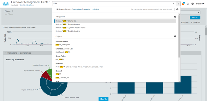This screenshot has width=207, height=101.
Task: Collapse Indications of Compromise section
Action: coord(6,53)
